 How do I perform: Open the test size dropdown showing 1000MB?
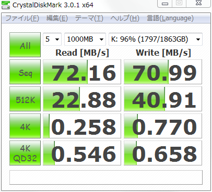coord(85,39)
